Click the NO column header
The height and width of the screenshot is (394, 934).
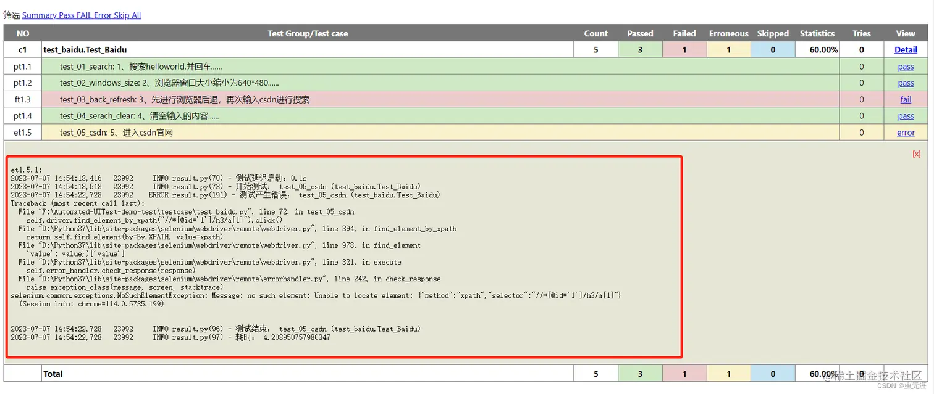(23, 33)
